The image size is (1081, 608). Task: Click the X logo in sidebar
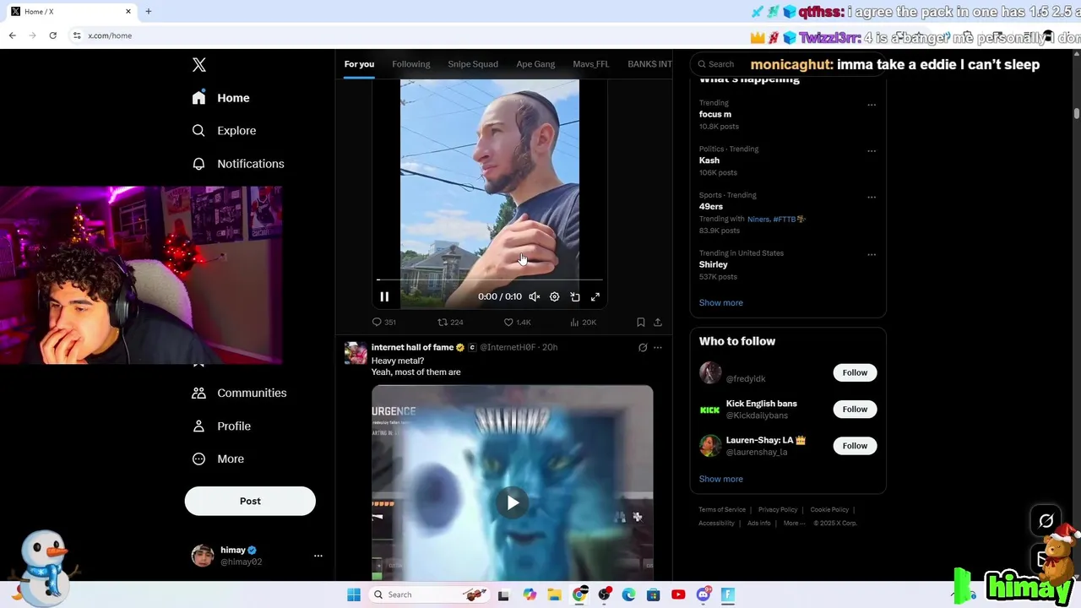coord(199,65)
